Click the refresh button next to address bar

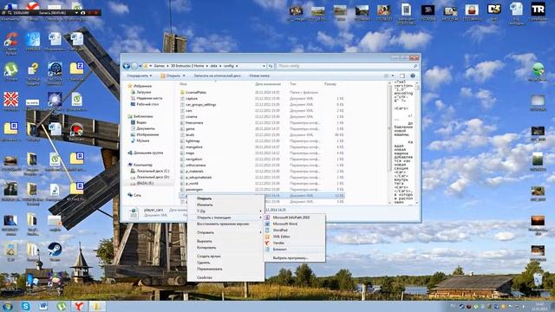(x=271, y=66)
